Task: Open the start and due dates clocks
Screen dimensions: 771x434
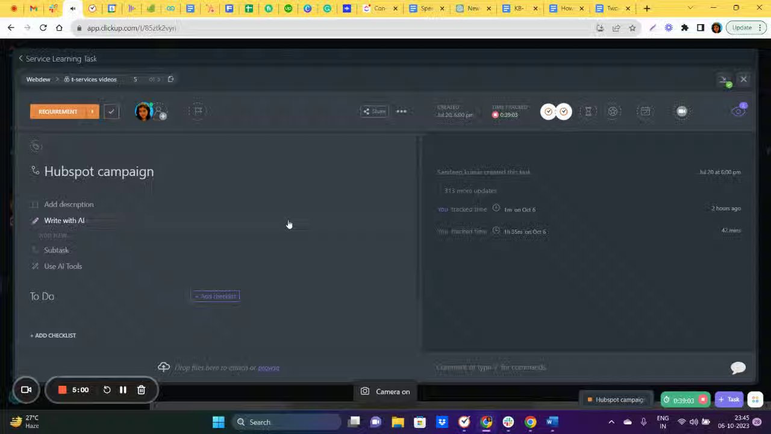Action: [555, 112]
